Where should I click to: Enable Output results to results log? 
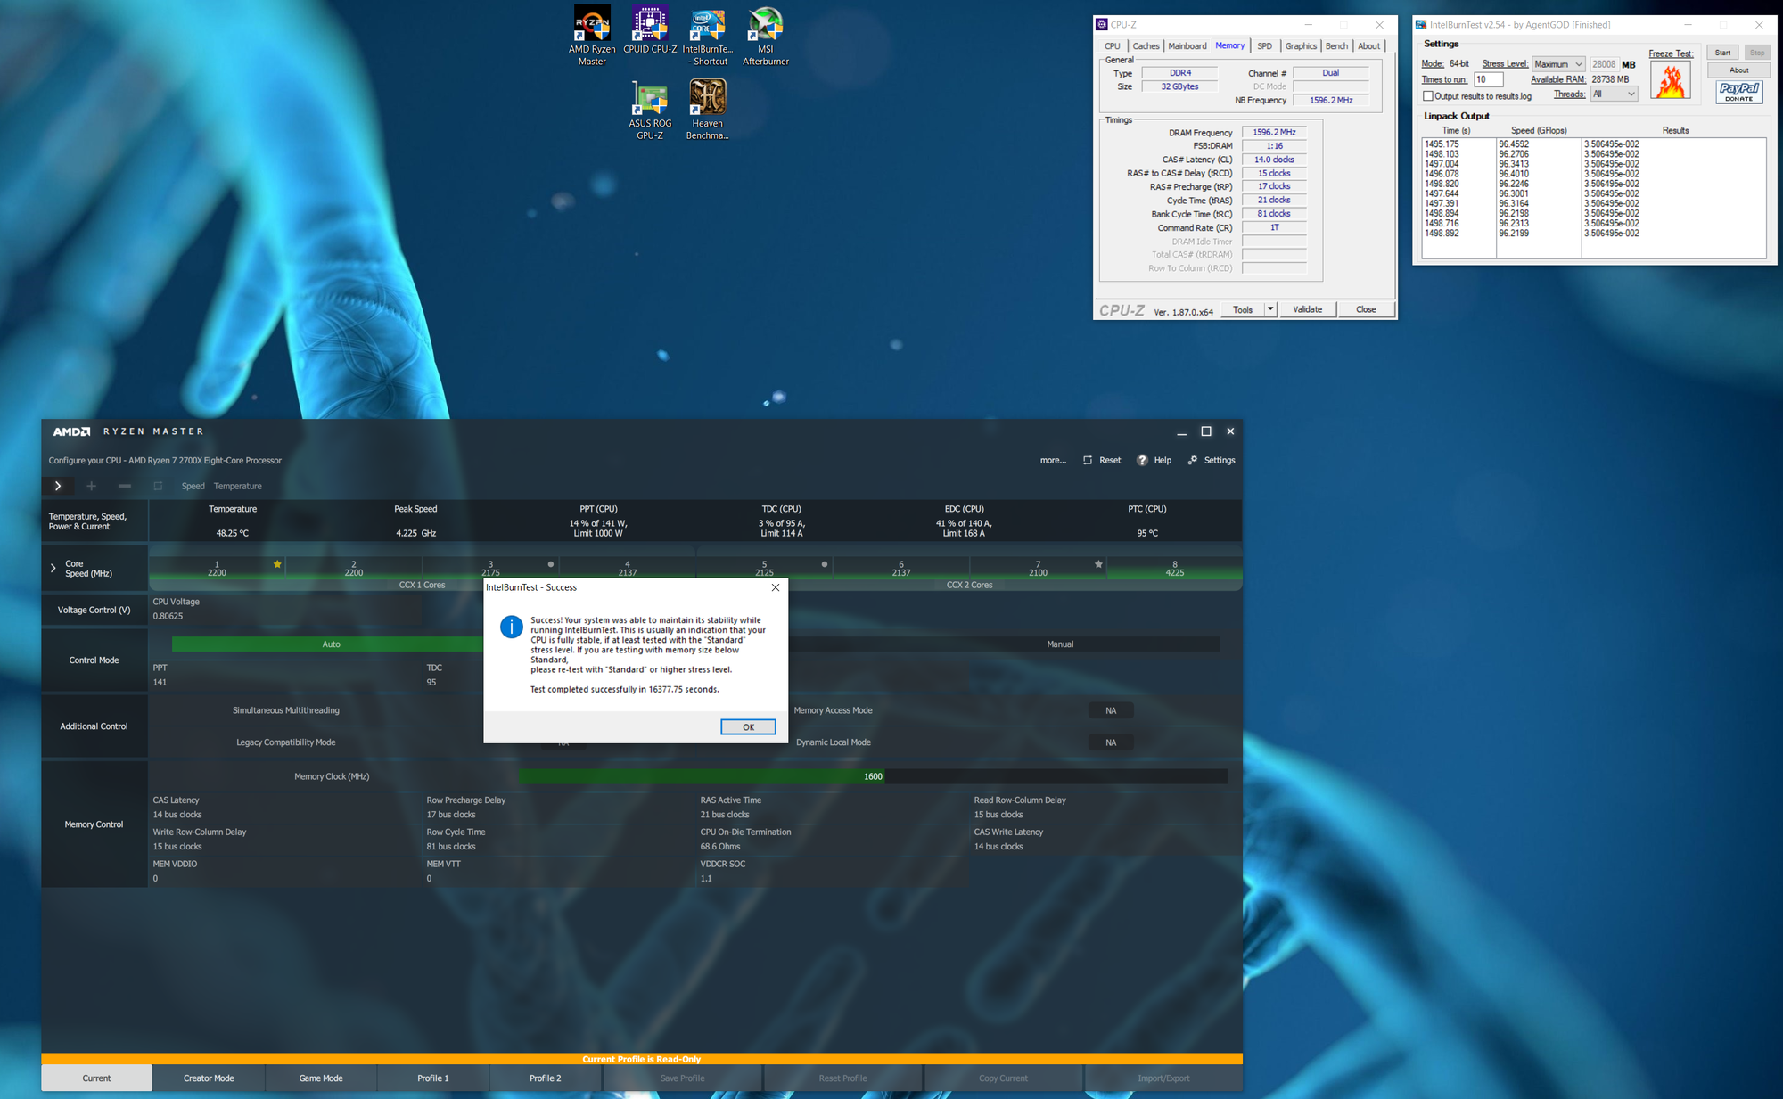point(1428,96)
